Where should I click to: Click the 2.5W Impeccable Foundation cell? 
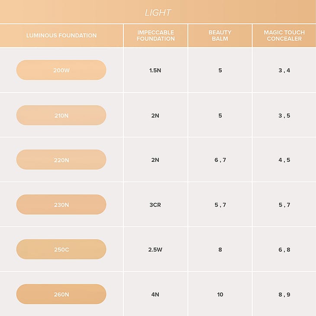155,250
